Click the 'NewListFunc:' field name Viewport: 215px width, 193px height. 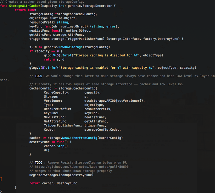(x=55, y=117)
